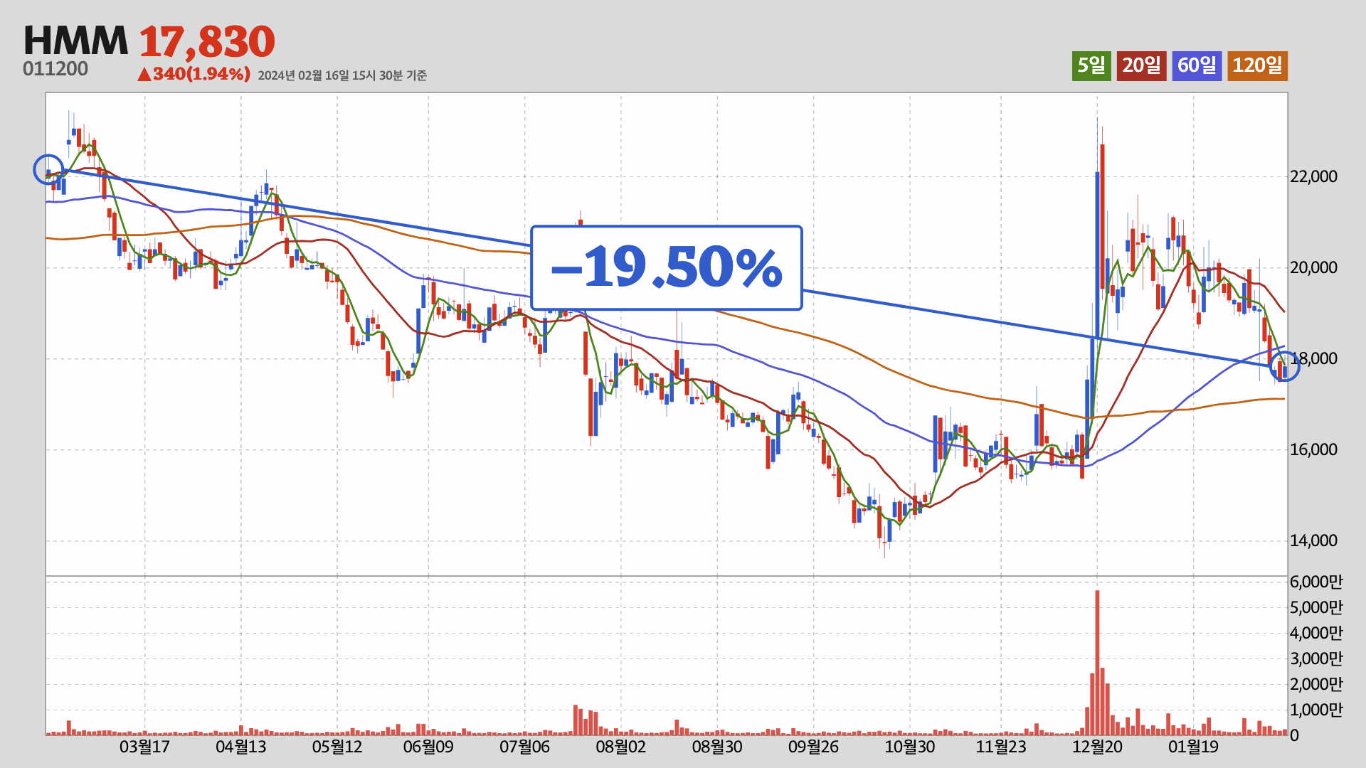Screen dimensions: 1366x768
Task: Click the 01월19 date axis label
Action: 1194,747
